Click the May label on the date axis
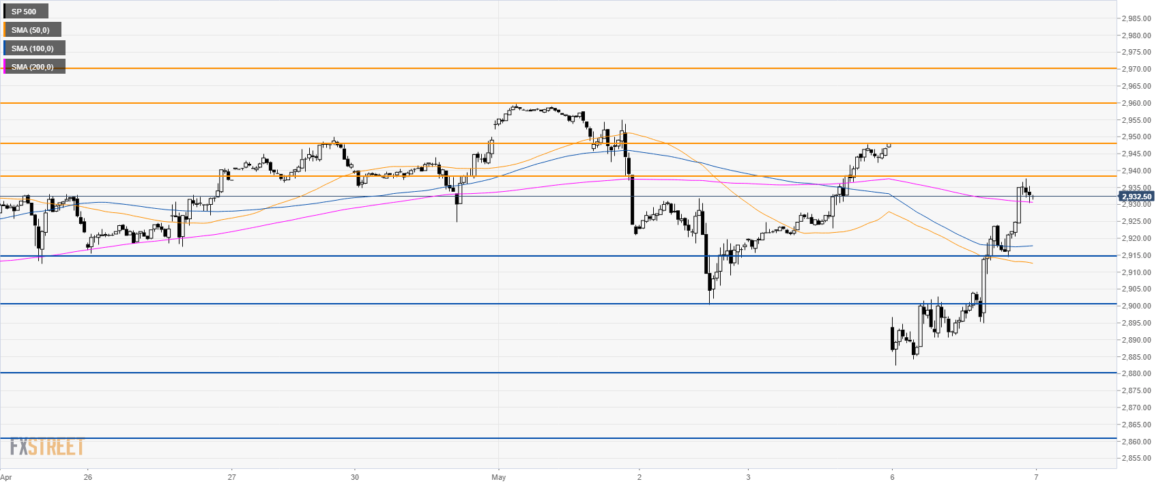The image size is (1165, 486). (x=499, y=477)
